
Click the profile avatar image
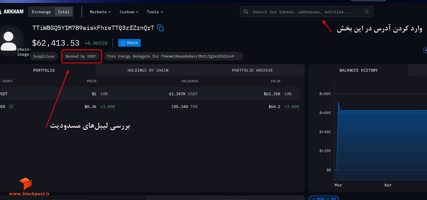point(8,41)
